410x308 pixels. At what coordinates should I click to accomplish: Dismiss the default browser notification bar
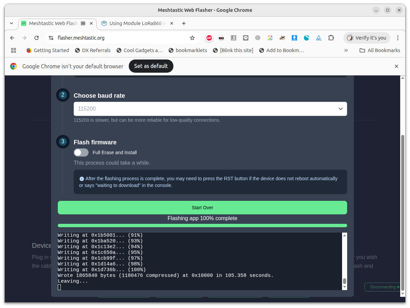(396, 66)
